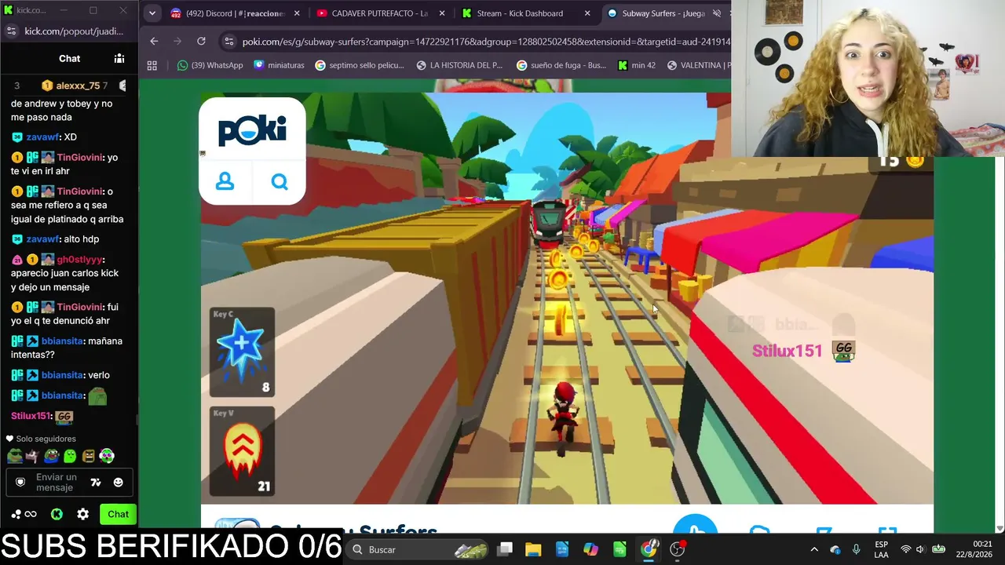1005x565 pixels.
Task: Open volume speaker tray icon
Action: [x=920, y=549]
